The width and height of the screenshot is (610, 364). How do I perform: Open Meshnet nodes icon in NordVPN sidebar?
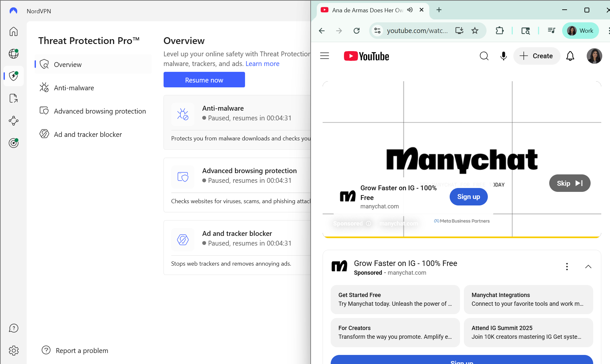tap(14, 121)
